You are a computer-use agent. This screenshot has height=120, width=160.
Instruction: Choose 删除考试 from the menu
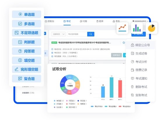(x=140, y=87)
